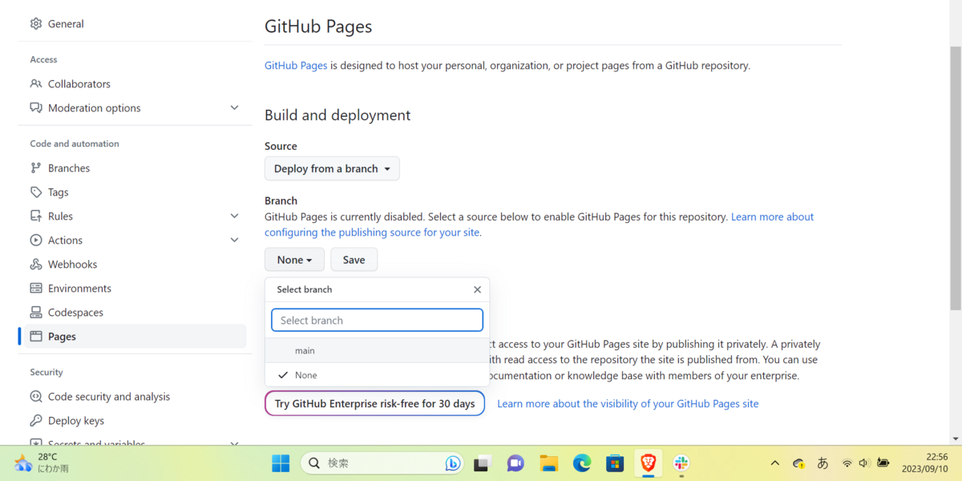The height and width of the screenshot is (481, 962).
Task: Open the GitHub Pages link in description
Action: coord(296,66)
